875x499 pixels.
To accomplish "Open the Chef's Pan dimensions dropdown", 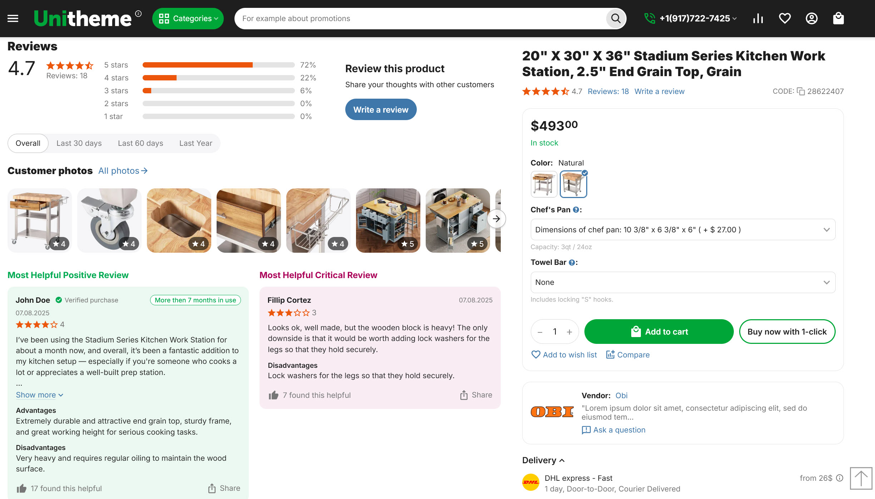I will 683,230.
